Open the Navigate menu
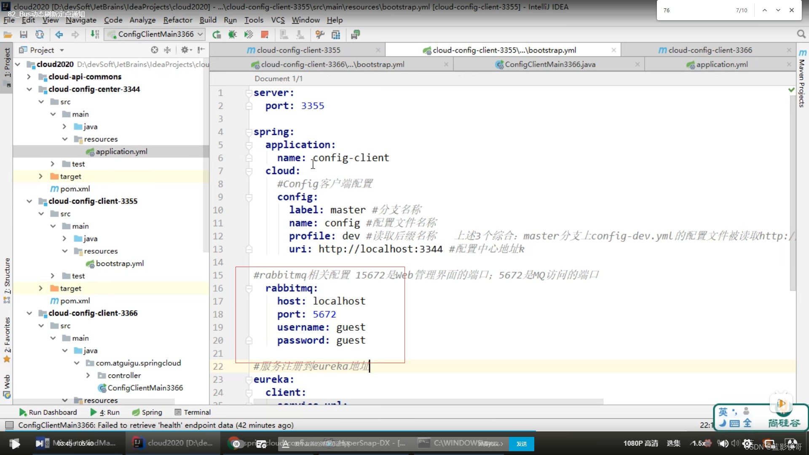This screenshot has height=455, width=809. click(81, 20)
